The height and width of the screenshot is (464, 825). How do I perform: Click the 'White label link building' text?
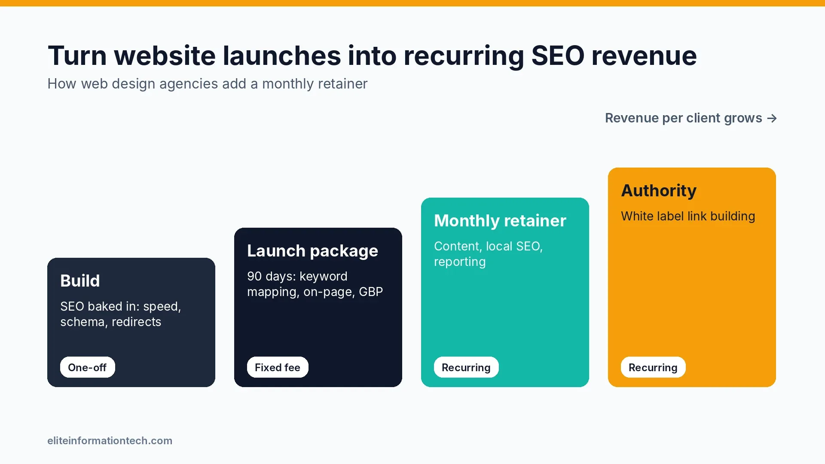click(688, 216)
